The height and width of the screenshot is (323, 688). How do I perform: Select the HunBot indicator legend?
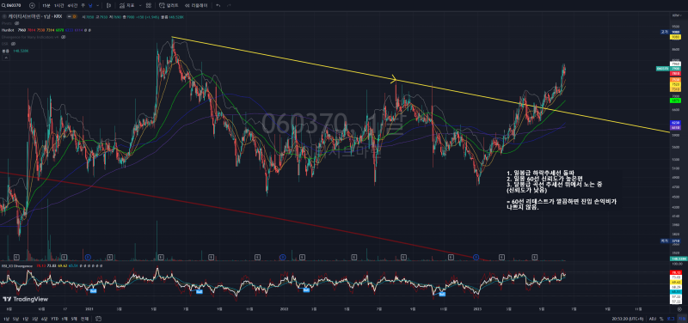pos(8,30)
